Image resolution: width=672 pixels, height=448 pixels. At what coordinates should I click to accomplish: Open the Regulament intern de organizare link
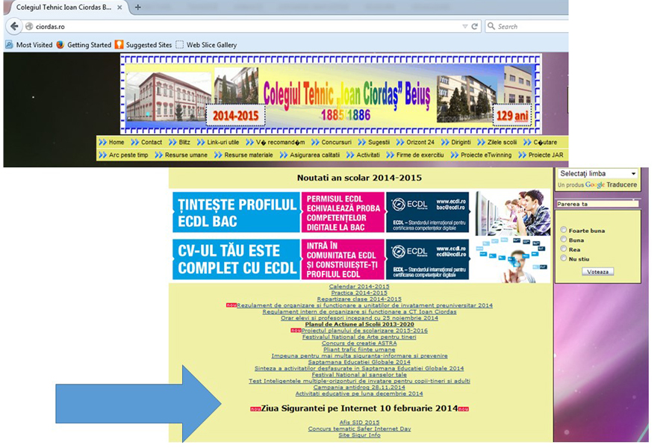pyautogui.click(x=359, y=311)
